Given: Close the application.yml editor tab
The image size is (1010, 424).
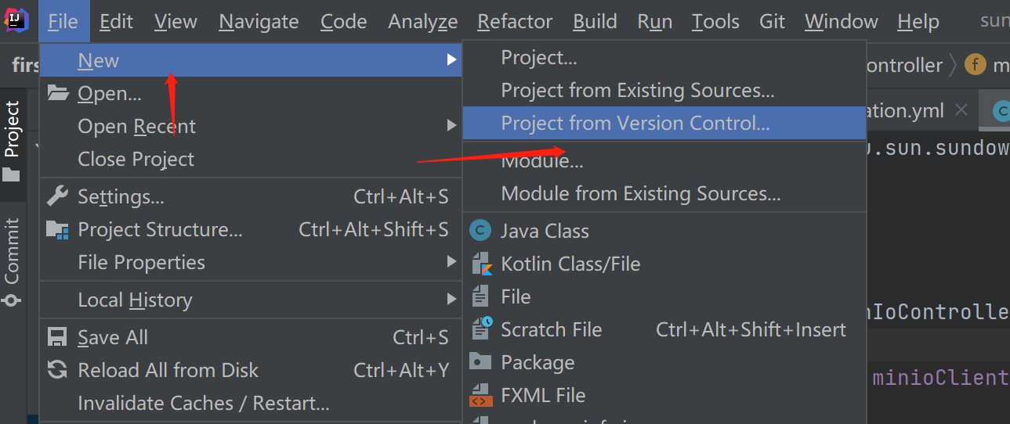Looking at the screenshot, I should click(x=962, y=110).
